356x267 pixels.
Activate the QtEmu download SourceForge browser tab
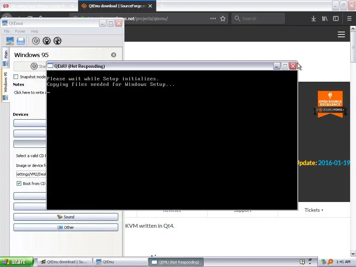click(x=117, y=6)
